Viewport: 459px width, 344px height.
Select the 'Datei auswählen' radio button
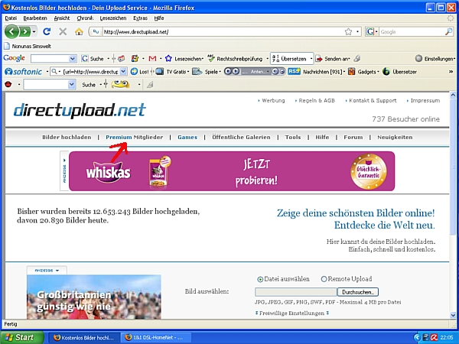261,279
